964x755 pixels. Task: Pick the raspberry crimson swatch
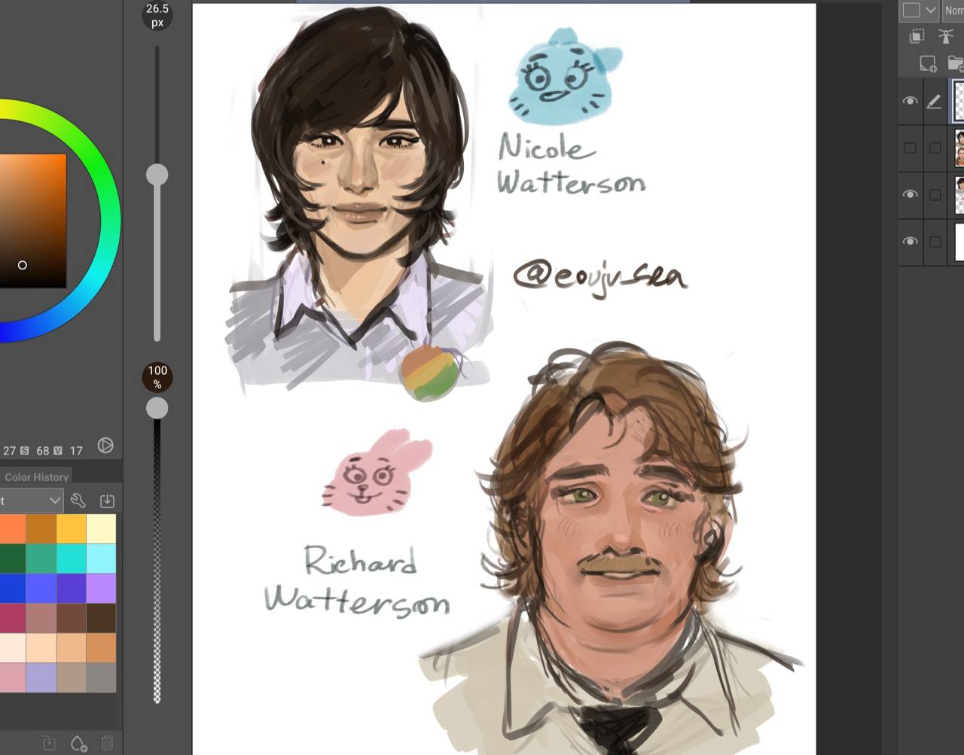(x=13, y=618)
